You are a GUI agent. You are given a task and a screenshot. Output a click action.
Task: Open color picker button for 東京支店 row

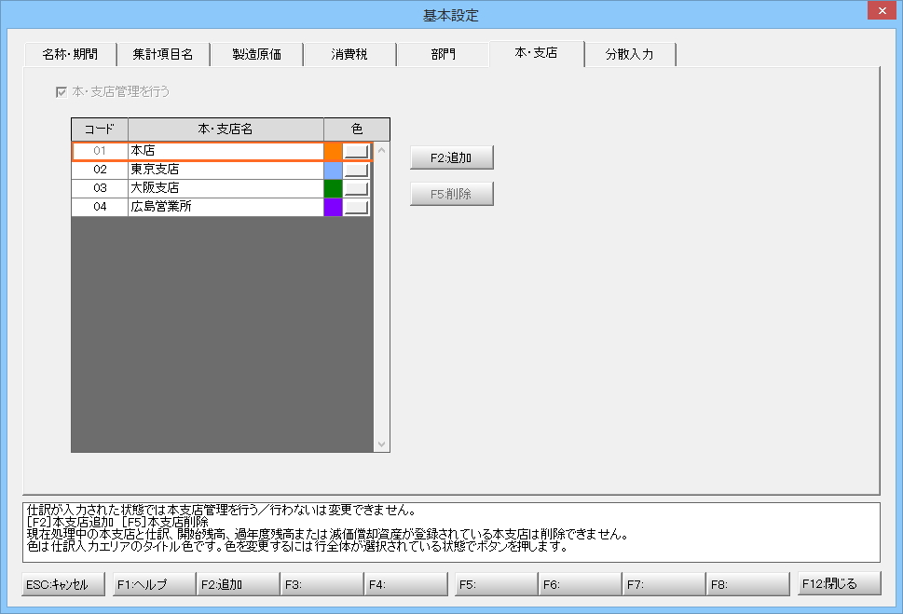(x=356, y=170)
